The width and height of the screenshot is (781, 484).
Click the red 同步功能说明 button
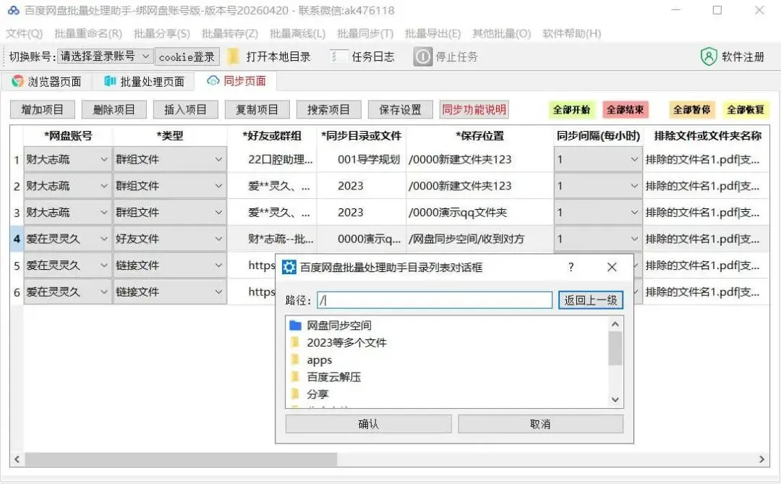(474, 110)
